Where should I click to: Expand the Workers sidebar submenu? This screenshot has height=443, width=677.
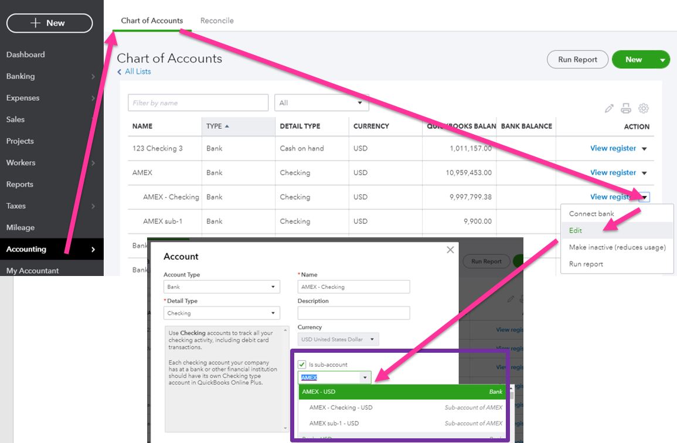tap(93, 163)
